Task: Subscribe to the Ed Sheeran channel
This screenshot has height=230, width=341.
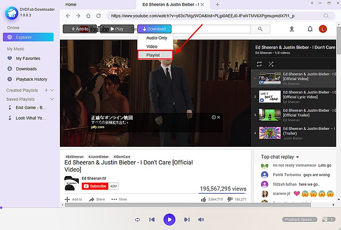Action: pyautogui.click(x=95, y=186)
